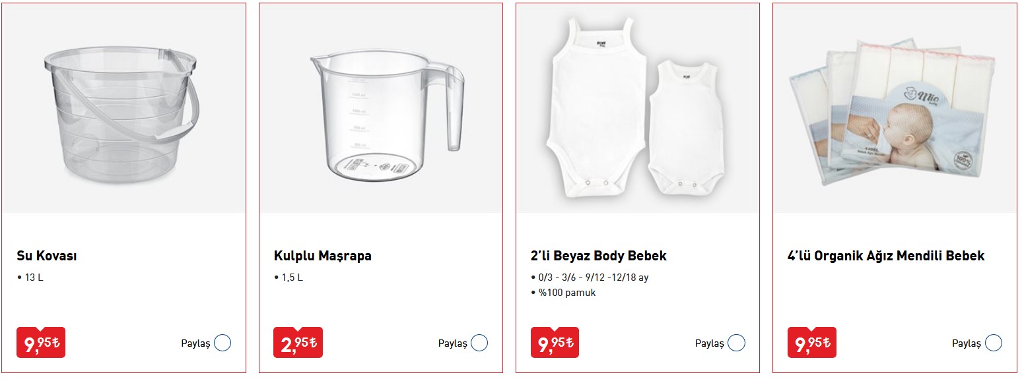Click the 9,95₺ price tag on Ağız Mendili
The height and width of the screenshot is (379, 1022).
point(811,343)
